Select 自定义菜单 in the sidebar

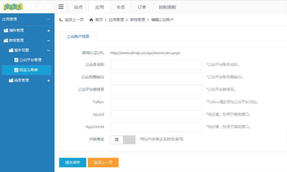pos(27,70)
